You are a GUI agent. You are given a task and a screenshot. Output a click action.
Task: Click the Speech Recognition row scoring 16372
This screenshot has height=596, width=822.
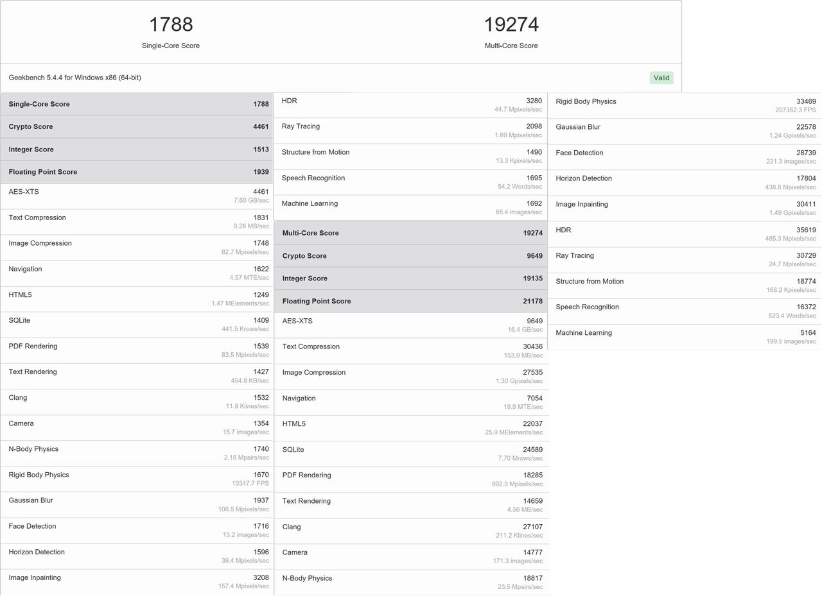685,311
